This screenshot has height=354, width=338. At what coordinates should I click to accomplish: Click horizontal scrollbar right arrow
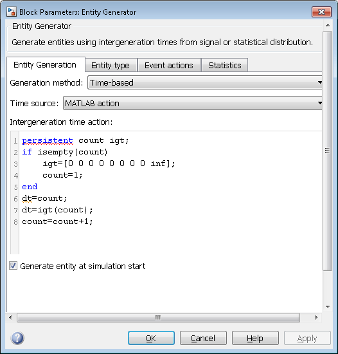pyautogui.click(x=316, y=317)
